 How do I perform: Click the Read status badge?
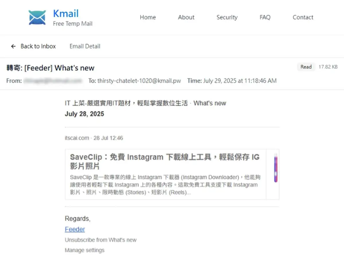(x=306, y=67)
